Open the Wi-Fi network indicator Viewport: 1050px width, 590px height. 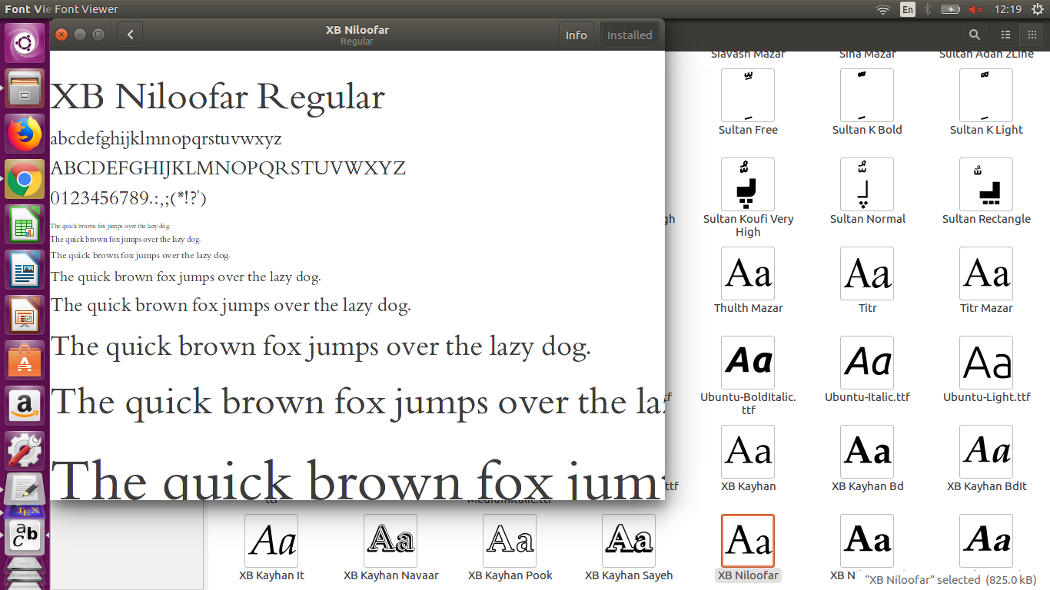coord(883,9)
